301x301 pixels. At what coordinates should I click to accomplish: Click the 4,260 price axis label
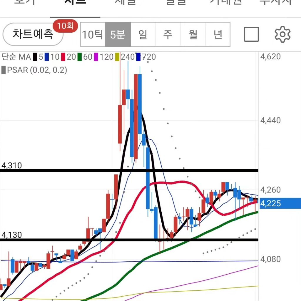270,190
